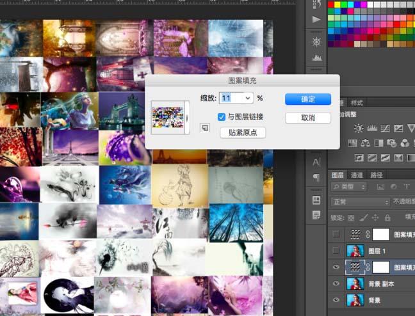The height and width of the screenshot is (316, 415).
Task: Open the scale percentage dropdown arrow
Action: pyautogui.click(x=248, y=99)
